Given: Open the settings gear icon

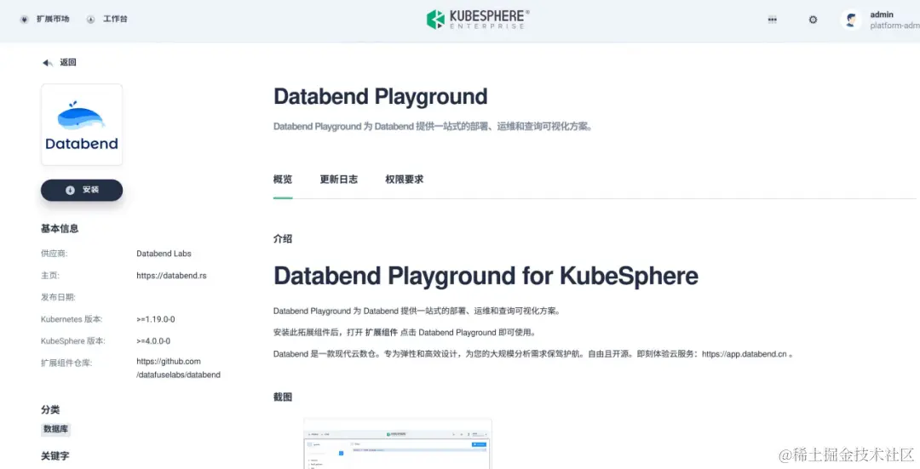Looking at the screenshot, I should click(813, 20).
